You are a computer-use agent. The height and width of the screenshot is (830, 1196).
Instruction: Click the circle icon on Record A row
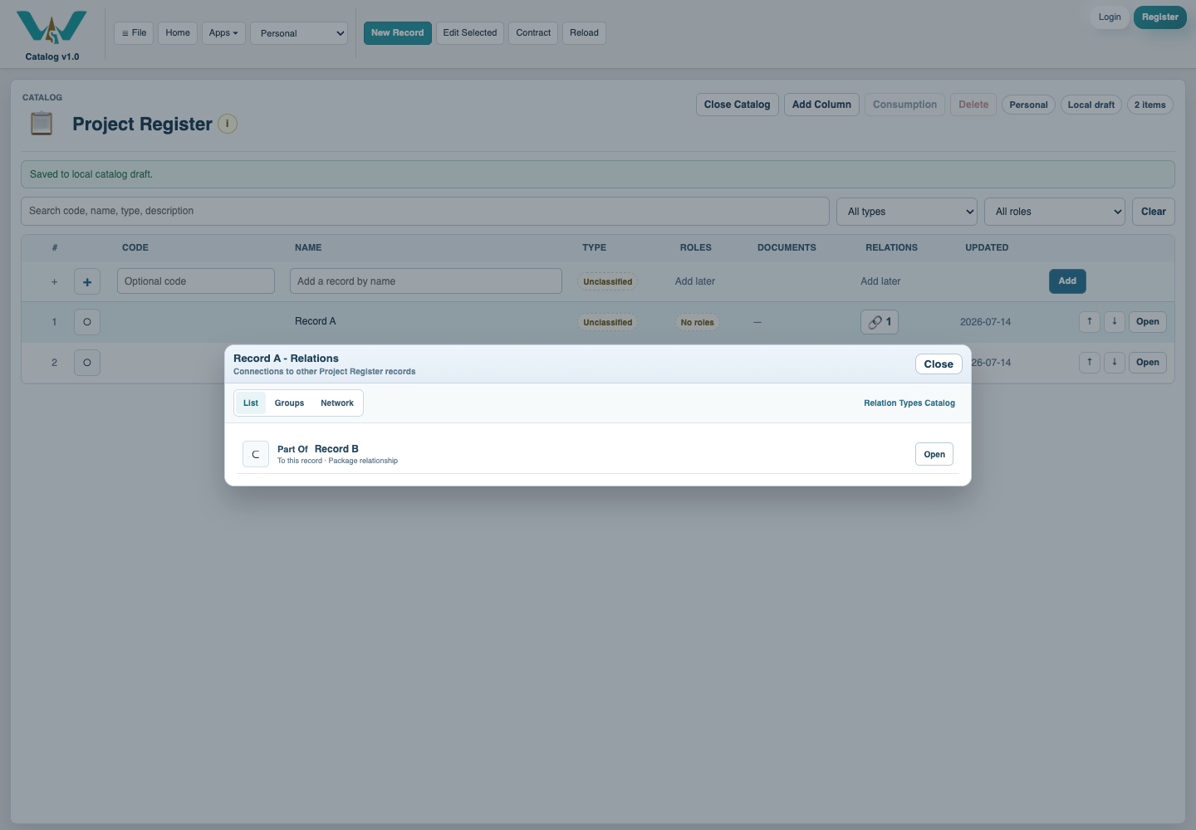pos(87,322)
